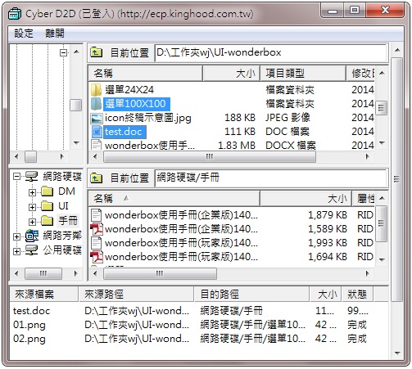
Task: Select icon終稿示意圖.jpg file name
Action: 148,118
